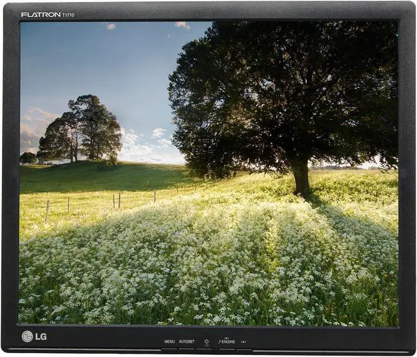Click the LG logo on the bezel
This screenshot has width=417, height=357.
point(34,336)
